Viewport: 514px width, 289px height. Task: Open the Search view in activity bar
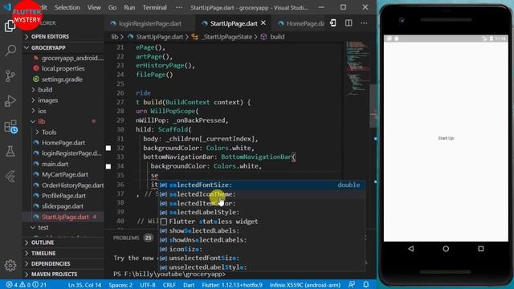click(10, 50)
